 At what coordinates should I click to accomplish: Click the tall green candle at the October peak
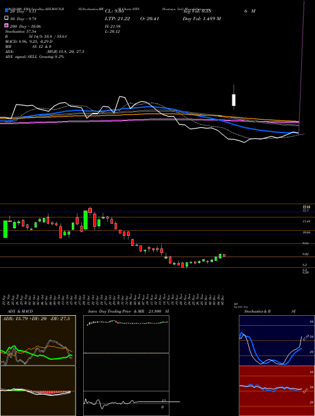86,220
